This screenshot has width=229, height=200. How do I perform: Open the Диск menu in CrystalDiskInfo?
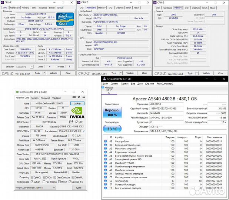coord(140,84)
